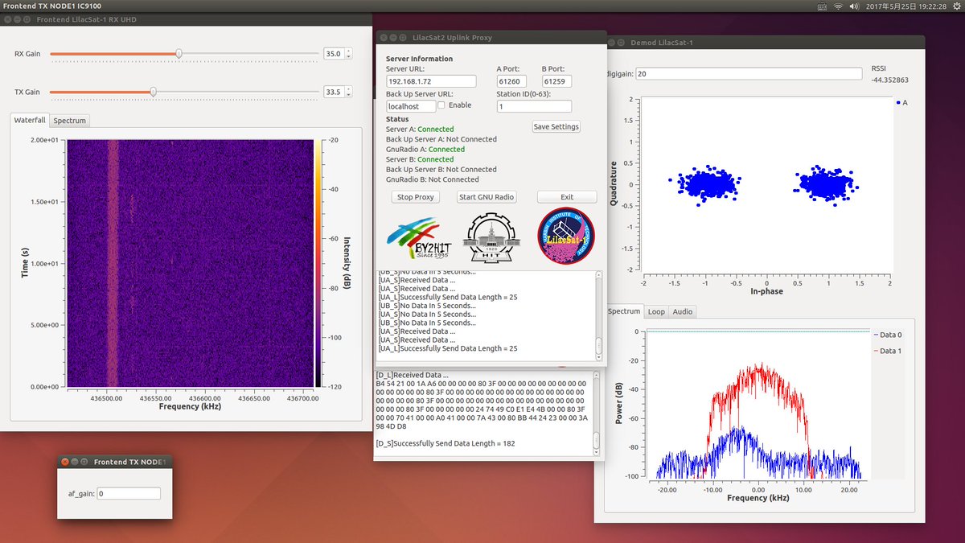965x543 pixels.
Task: Switch to the Loop tab
Action: tap(656, 312)
